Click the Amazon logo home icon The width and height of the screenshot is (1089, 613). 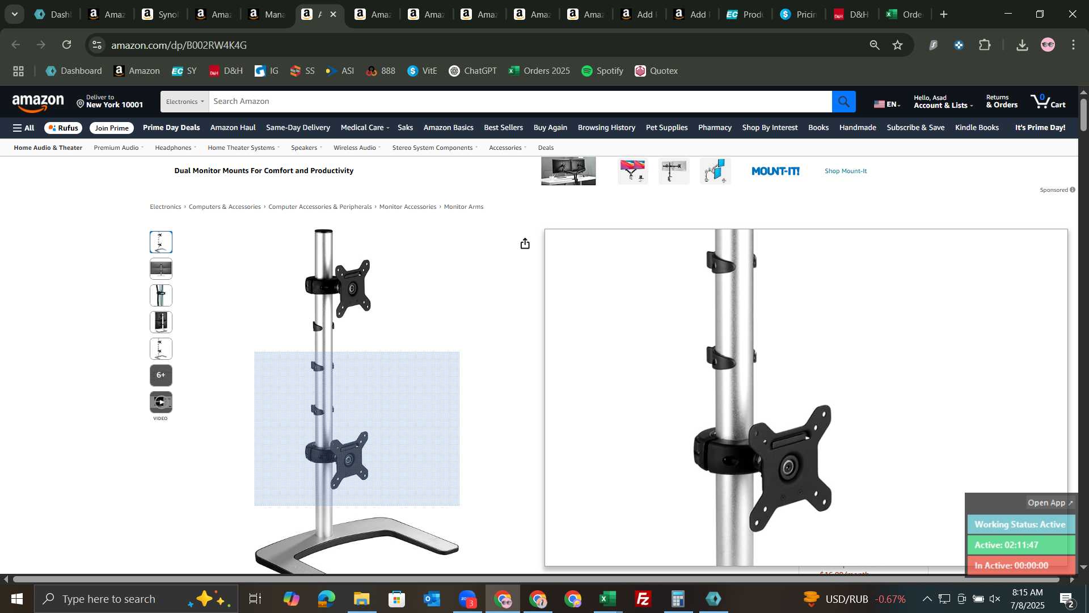pos(38,103)
